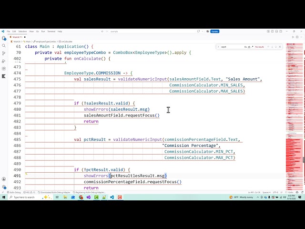
Task: Click the Go Forward arrow in title bar
Action: point(107,31)
